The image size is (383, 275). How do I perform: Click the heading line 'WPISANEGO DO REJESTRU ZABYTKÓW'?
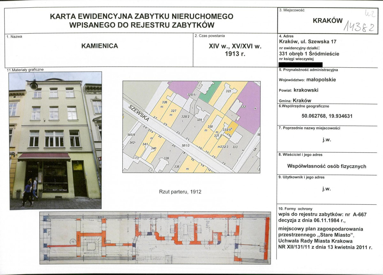142,25
